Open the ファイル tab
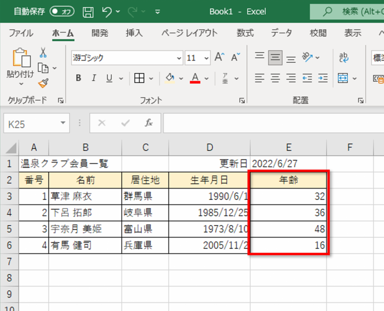This screenshot has width=384, height=311. pos(21,33)
